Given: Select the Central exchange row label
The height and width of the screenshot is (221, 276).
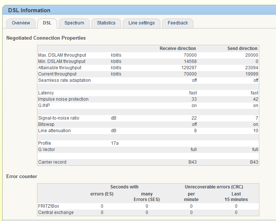Looking at the screenshot, I should click(x=56, y=212).
